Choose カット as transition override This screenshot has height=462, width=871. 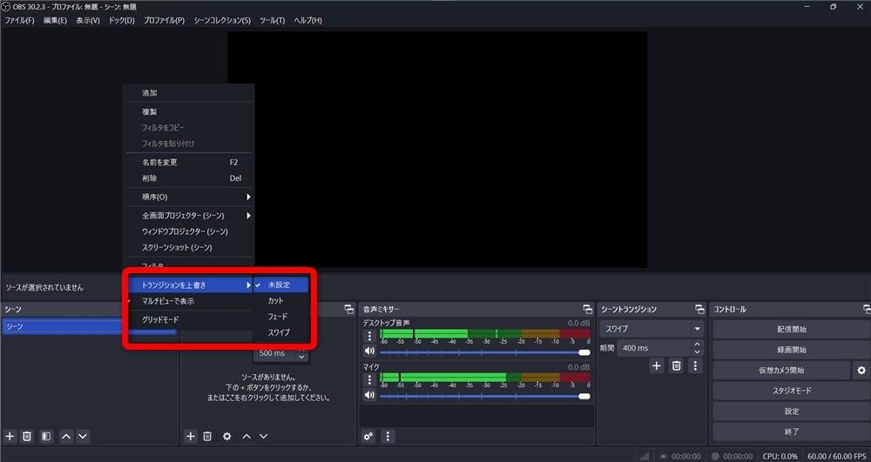click(x=280, y=301)
